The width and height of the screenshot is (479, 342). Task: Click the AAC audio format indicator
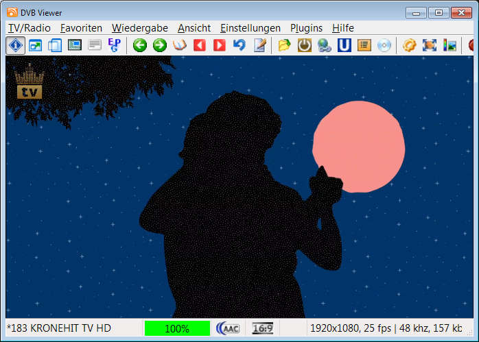228,328
